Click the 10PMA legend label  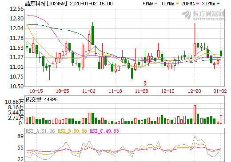(x=168, y=4)
